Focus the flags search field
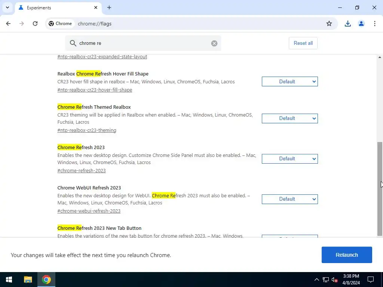Image resolution: width=383 pixels, height=287 pixels. 143,43
